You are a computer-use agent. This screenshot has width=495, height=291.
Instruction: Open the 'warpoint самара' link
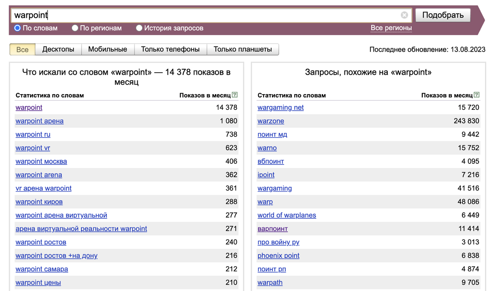click(x=42, y=269)
